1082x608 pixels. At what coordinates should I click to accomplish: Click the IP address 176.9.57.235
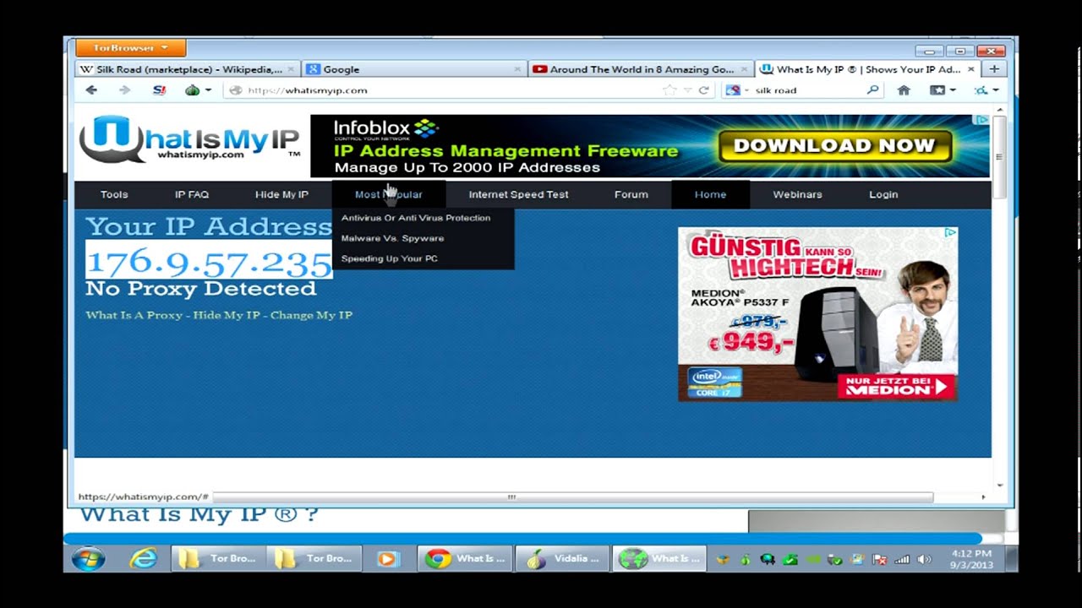[x=209, y=262]
